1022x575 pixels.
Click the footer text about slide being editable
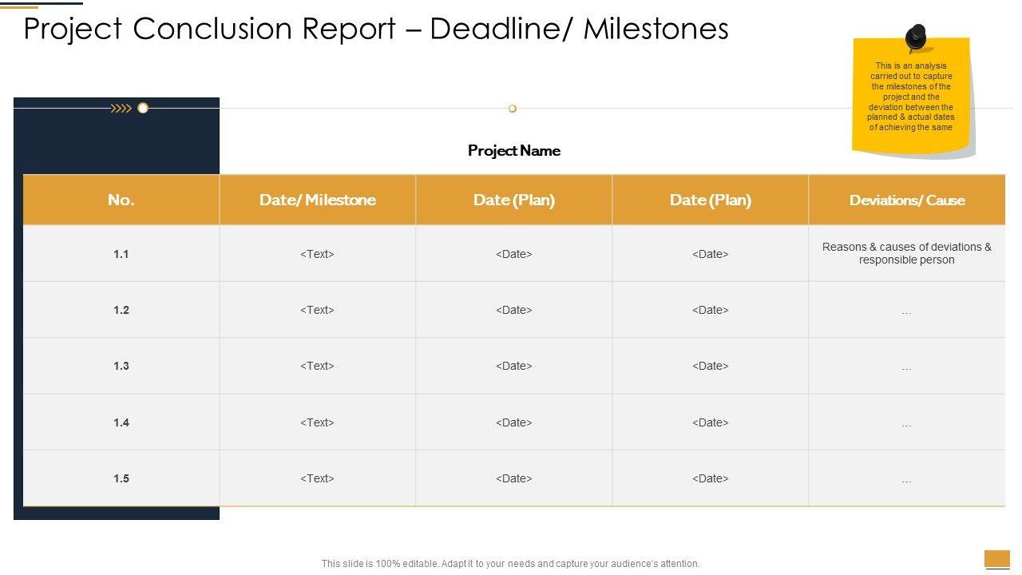(511, 563)
